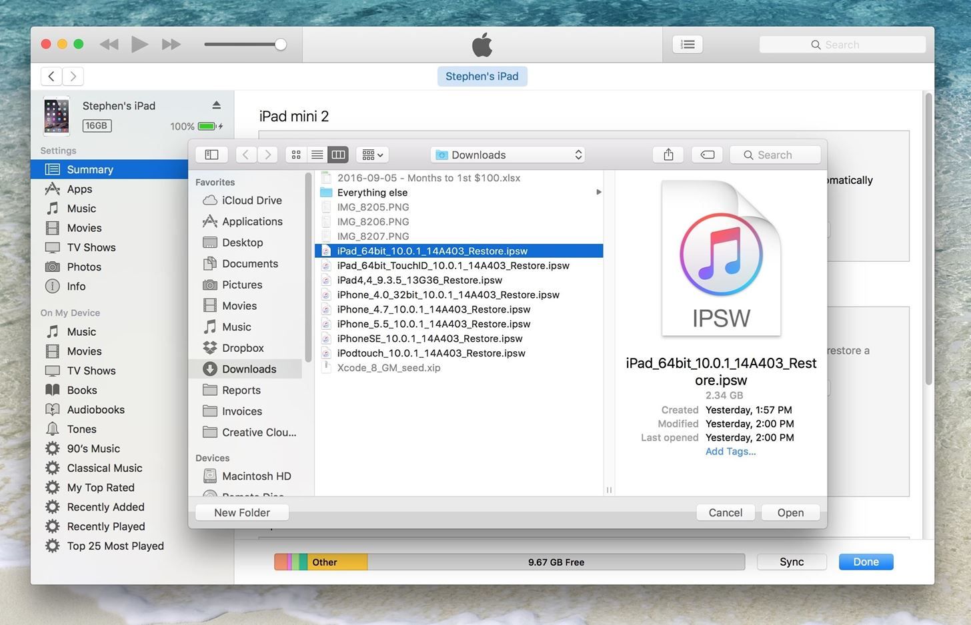Select the Photos section in the device sidebar
The height and width of the screenshot is (625, 971).
[x=84, y=267]
